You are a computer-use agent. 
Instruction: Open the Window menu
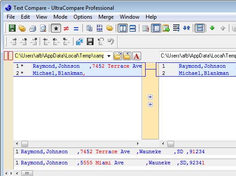pyautogui.click(x=130, y=17)
